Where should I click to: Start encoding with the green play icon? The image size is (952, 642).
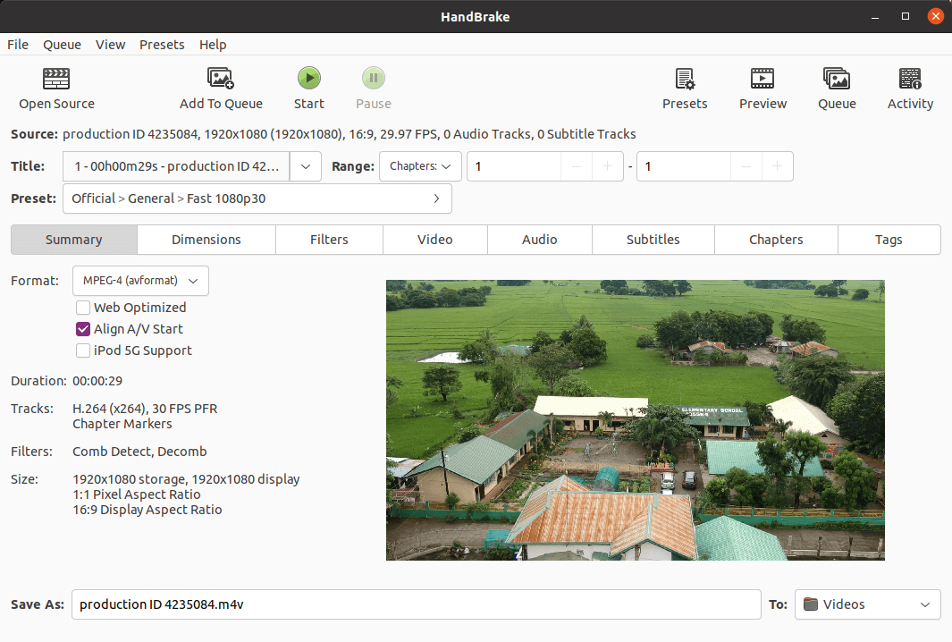(309, 78)
